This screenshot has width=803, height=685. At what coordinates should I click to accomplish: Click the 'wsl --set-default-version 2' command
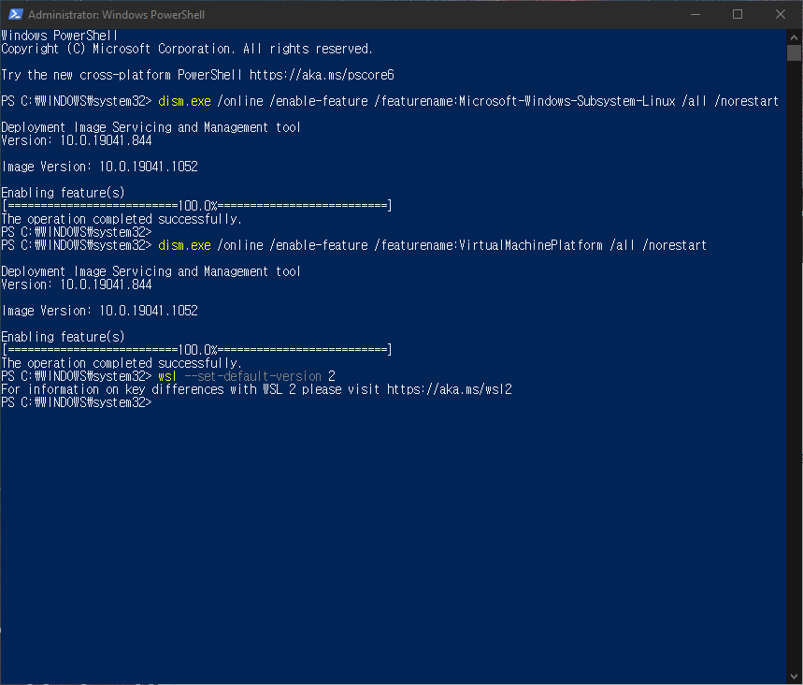point(247,376)
